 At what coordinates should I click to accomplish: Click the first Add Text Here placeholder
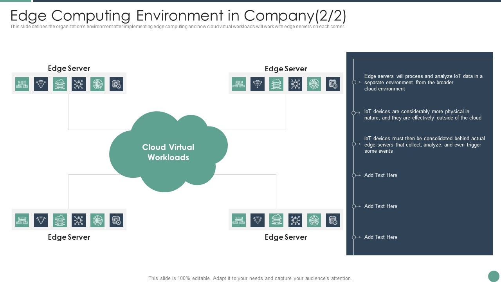point(380,175)
